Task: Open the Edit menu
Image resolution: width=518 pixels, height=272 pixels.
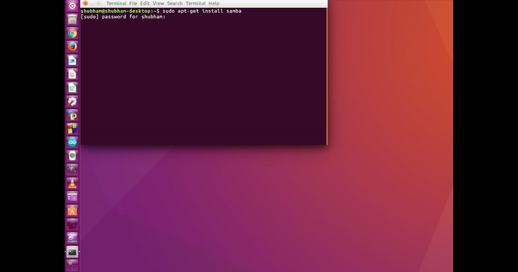Action: (145, 3)
